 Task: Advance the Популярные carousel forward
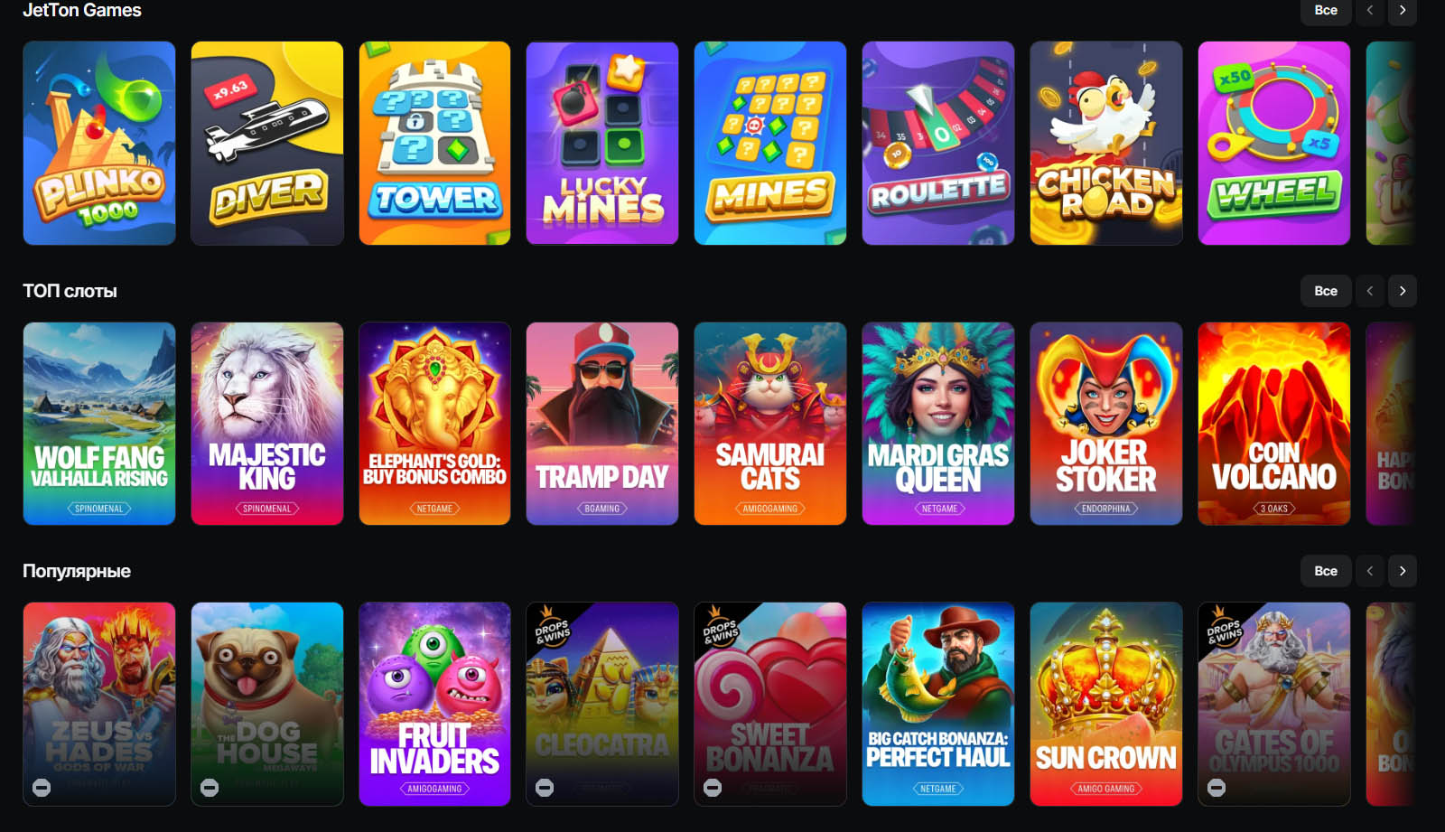(1403, 571)
